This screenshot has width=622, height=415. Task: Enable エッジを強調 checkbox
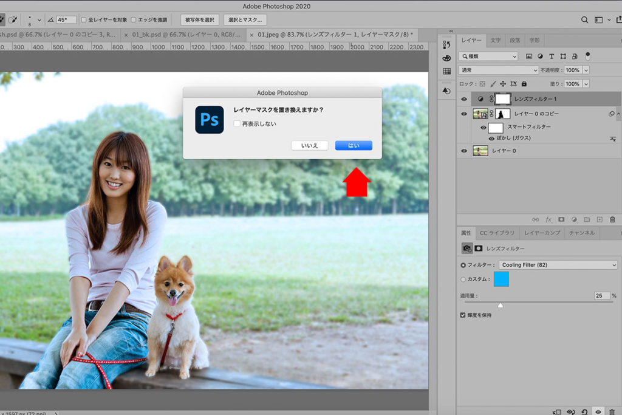click(x=134, y=19)
